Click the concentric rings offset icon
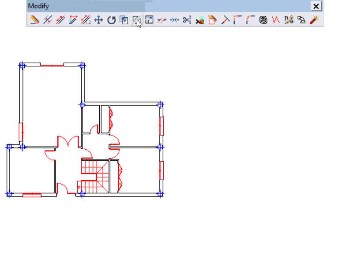 [263, 20]
